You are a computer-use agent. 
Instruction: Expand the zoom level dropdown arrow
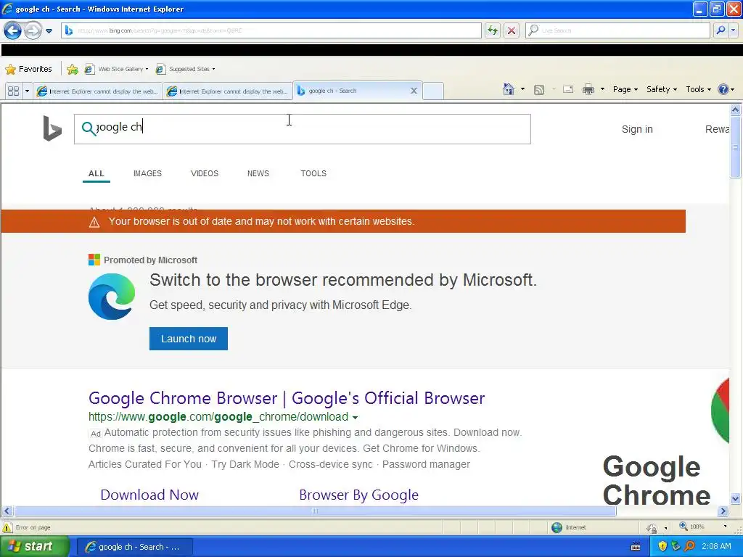725,527
